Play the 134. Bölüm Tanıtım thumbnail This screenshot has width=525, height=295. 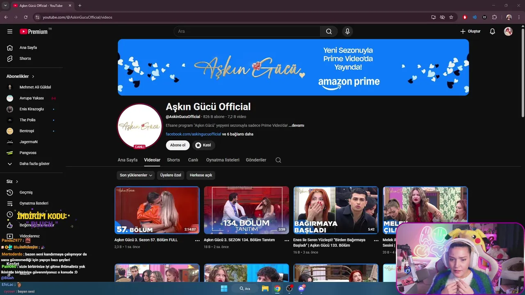coord(247,210)
